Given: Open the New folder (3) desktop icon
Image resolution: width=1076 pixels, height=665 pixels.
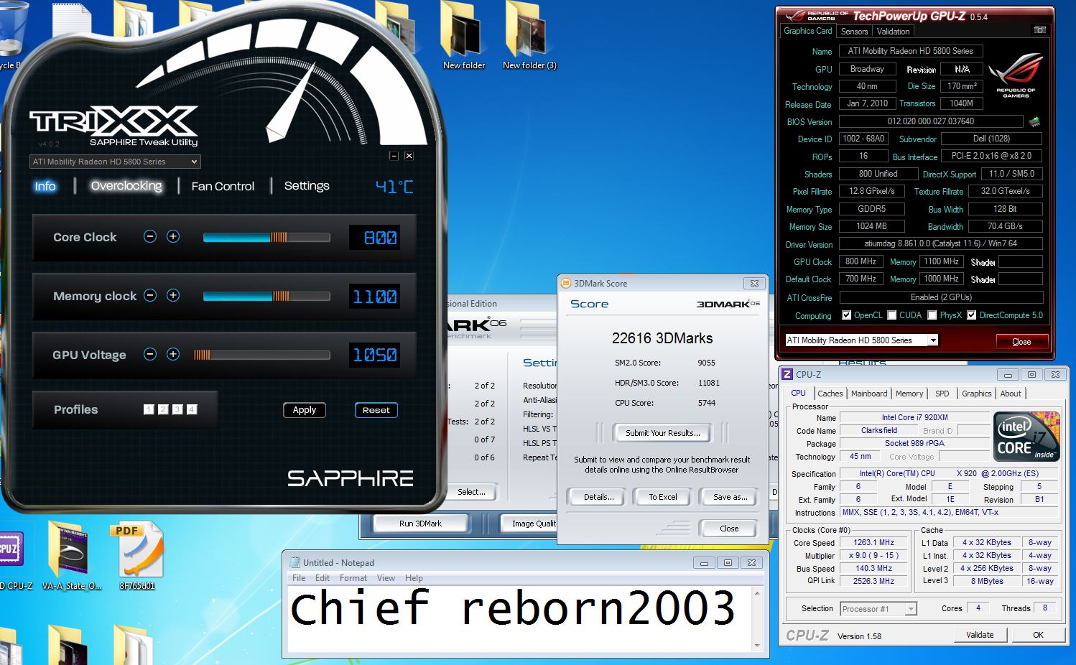Looking at the screenshot, I should (529, 36).
